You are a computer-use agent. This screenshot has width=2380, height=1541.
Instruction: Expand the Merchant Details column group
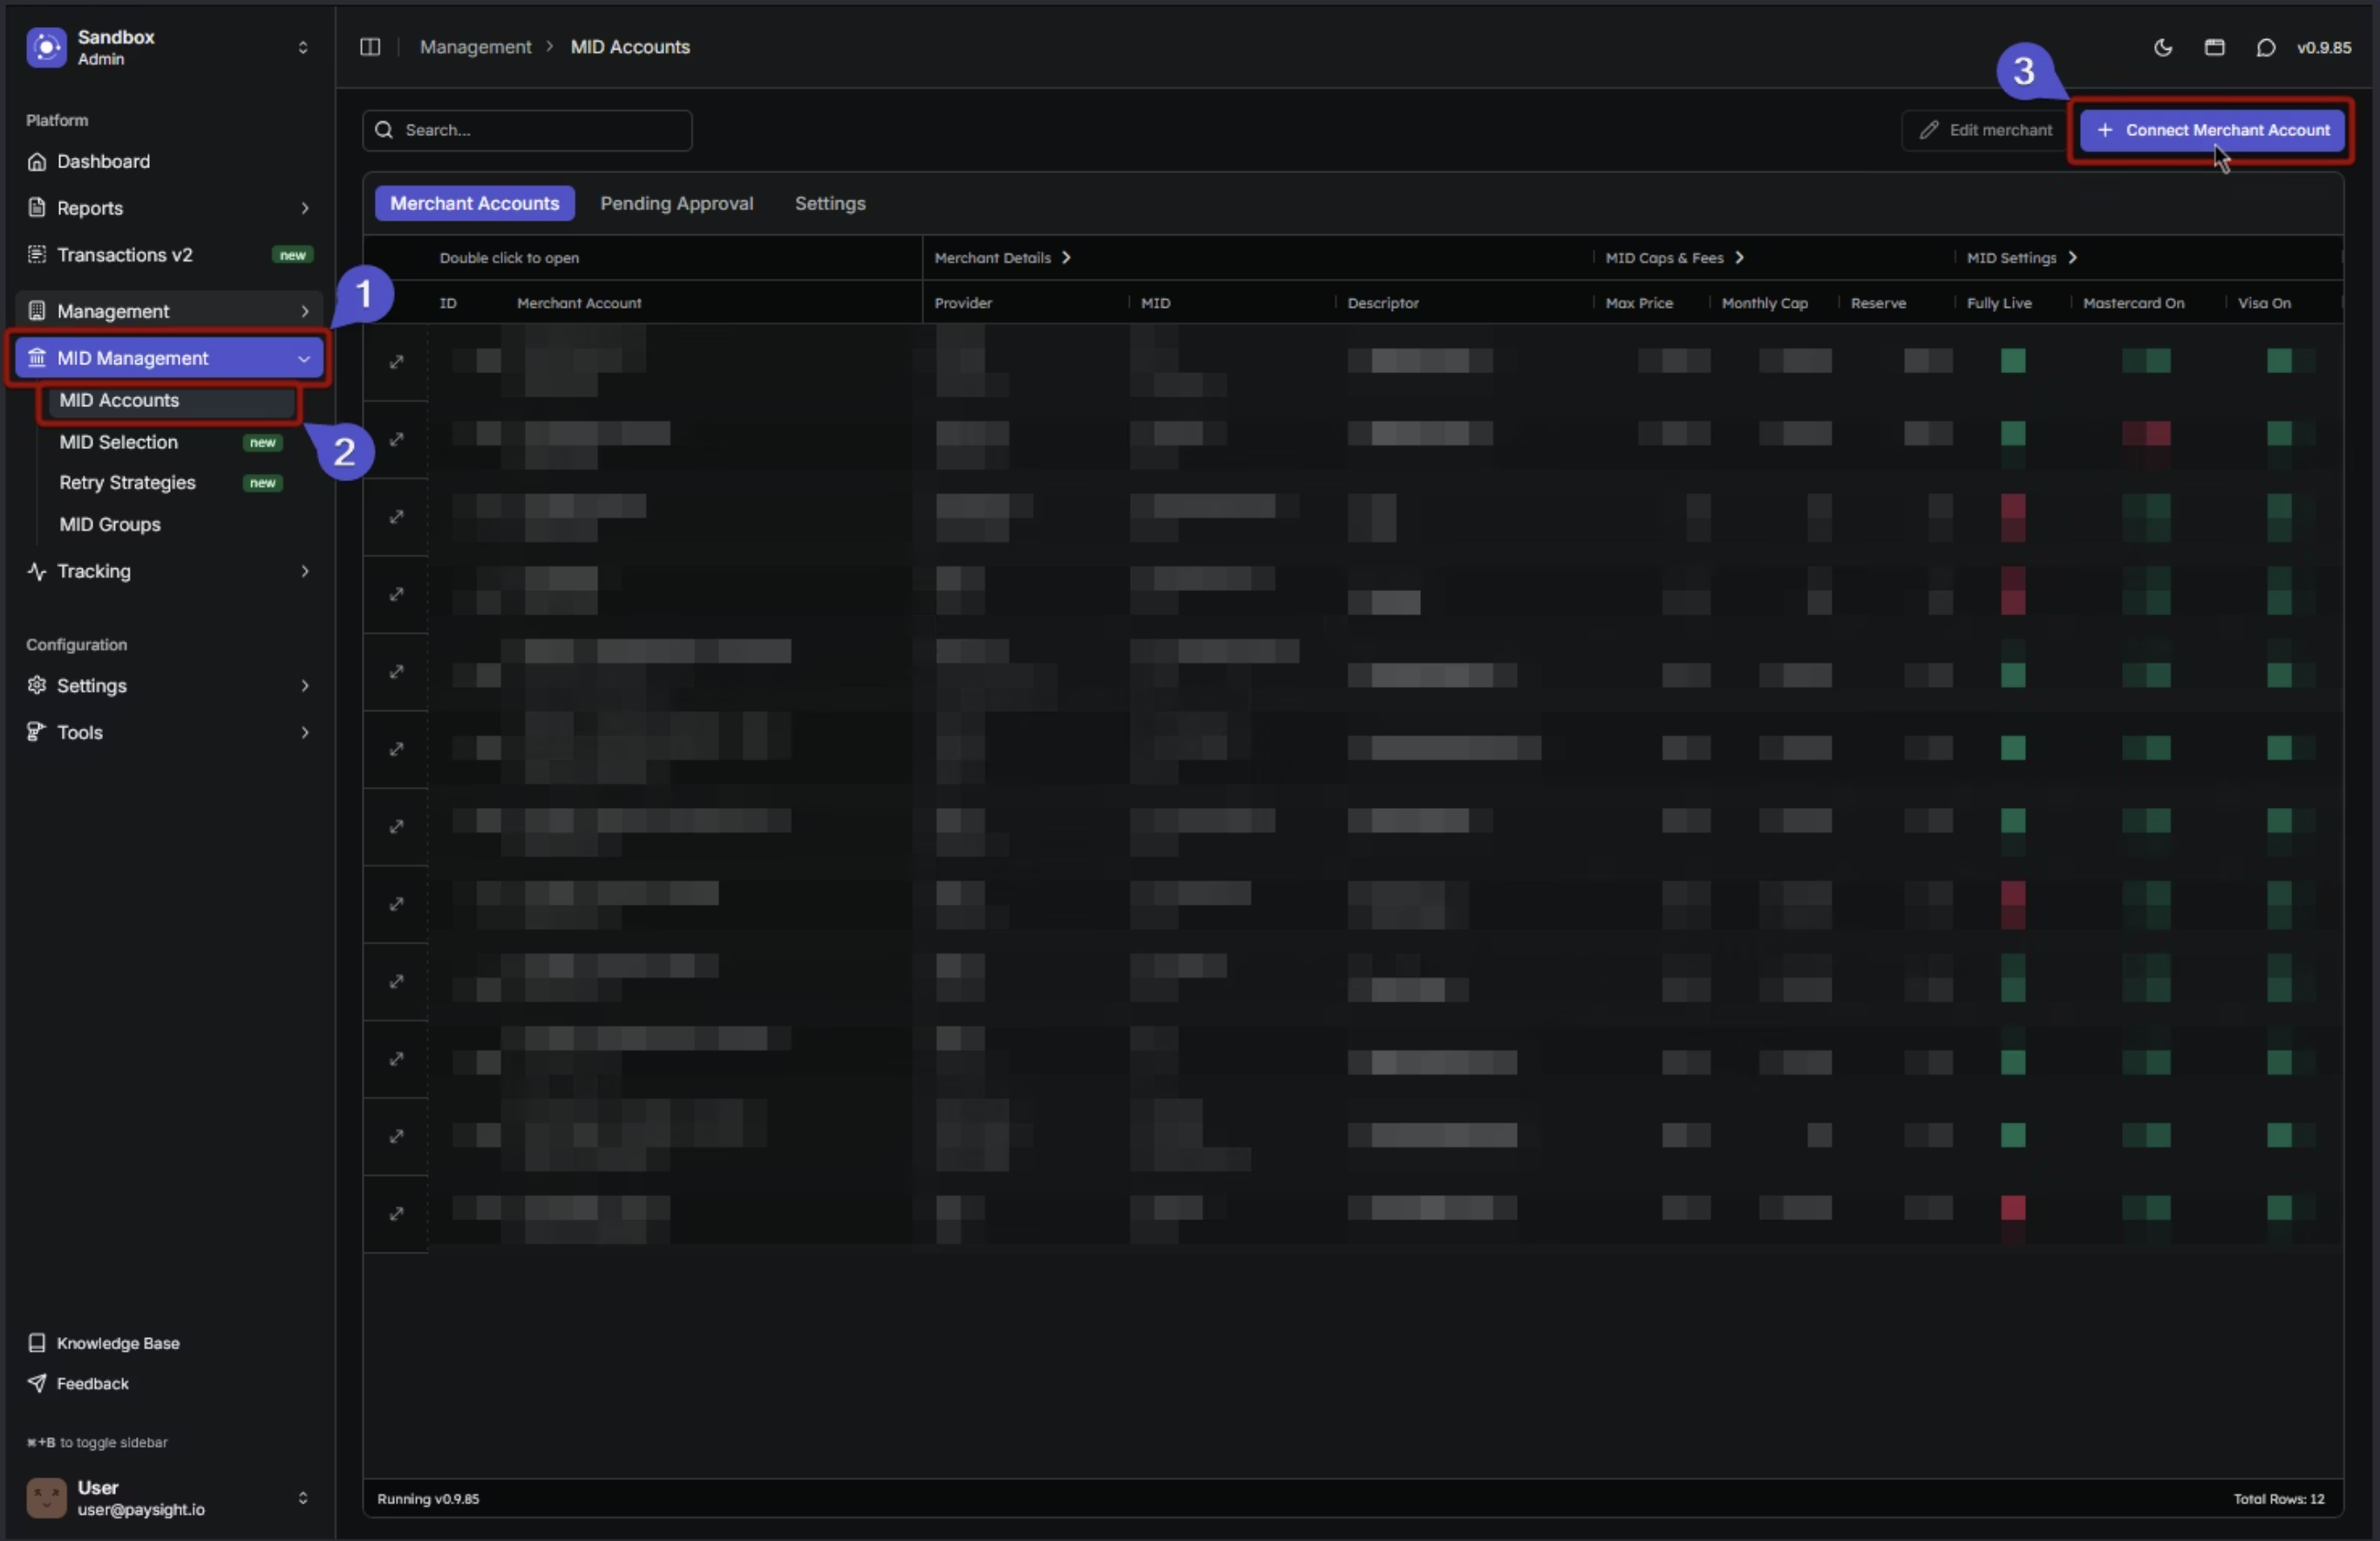(x=1066, y=257)
